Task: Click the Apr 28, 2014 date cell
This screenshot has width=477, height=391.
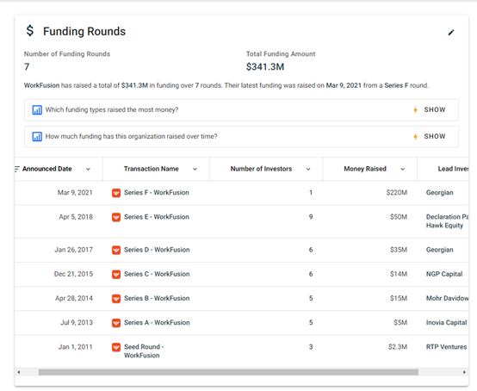Action: click(74, 299)
